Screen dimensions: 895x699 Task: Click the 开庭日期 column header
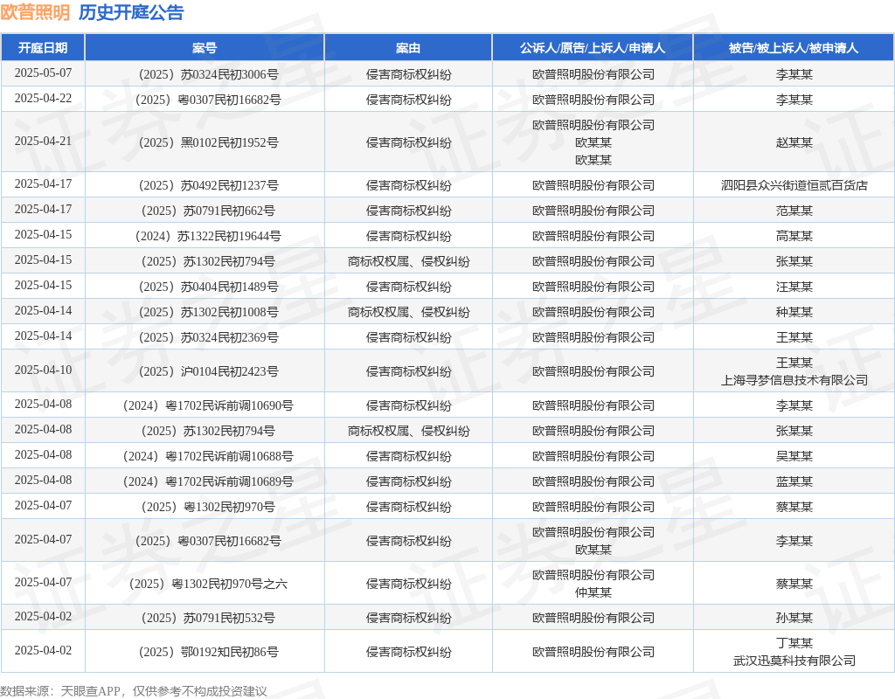point(43,48)
